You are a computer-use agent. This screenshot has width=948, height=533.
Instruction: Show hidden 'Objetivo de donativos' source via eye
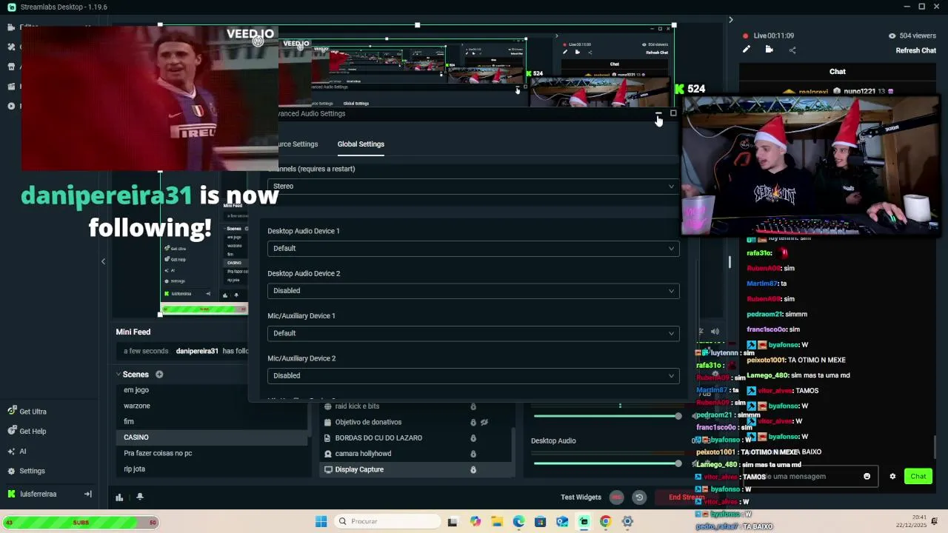(484, 422)
